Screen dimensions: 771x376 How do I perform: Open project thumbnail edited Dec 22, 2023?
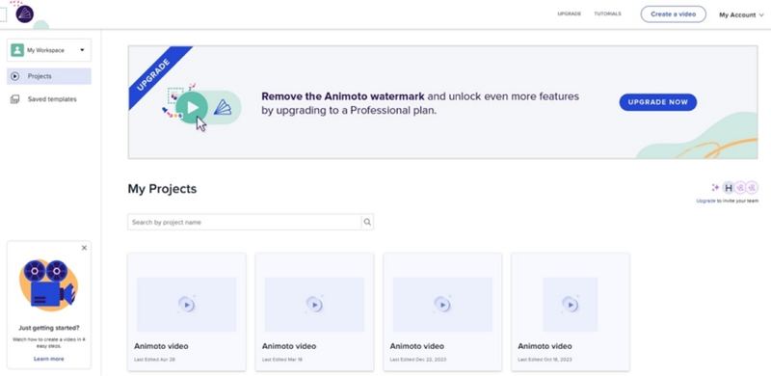coord(442,304)
